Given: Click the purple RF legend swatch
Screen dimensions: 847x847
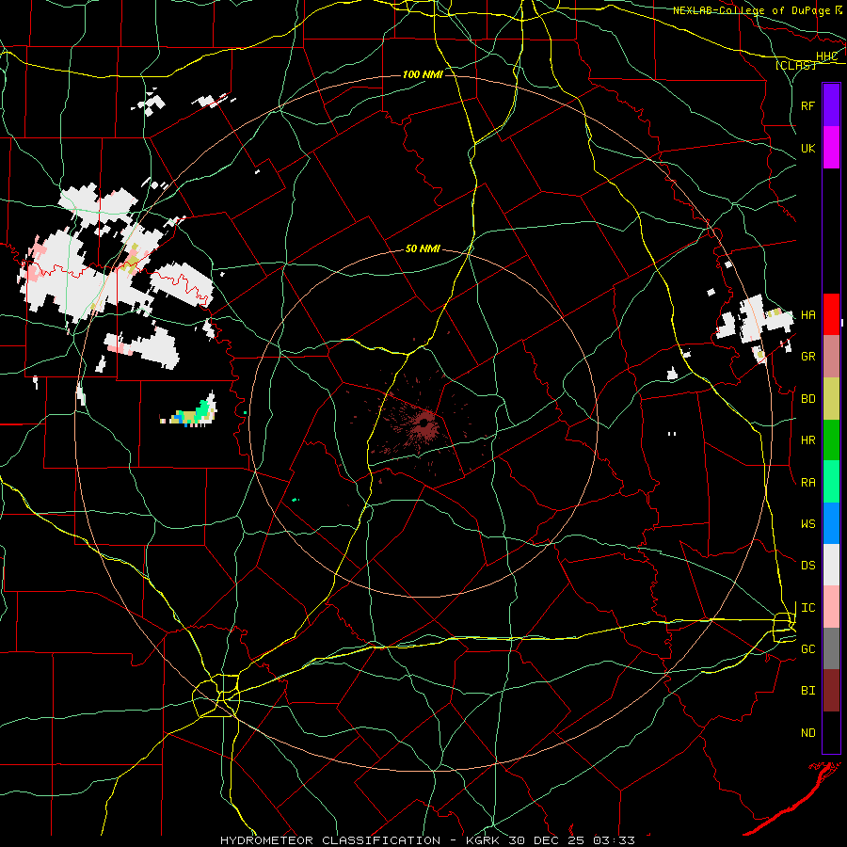Looking at the screenshot, I should pyautogui.click(x=831, y=105).
